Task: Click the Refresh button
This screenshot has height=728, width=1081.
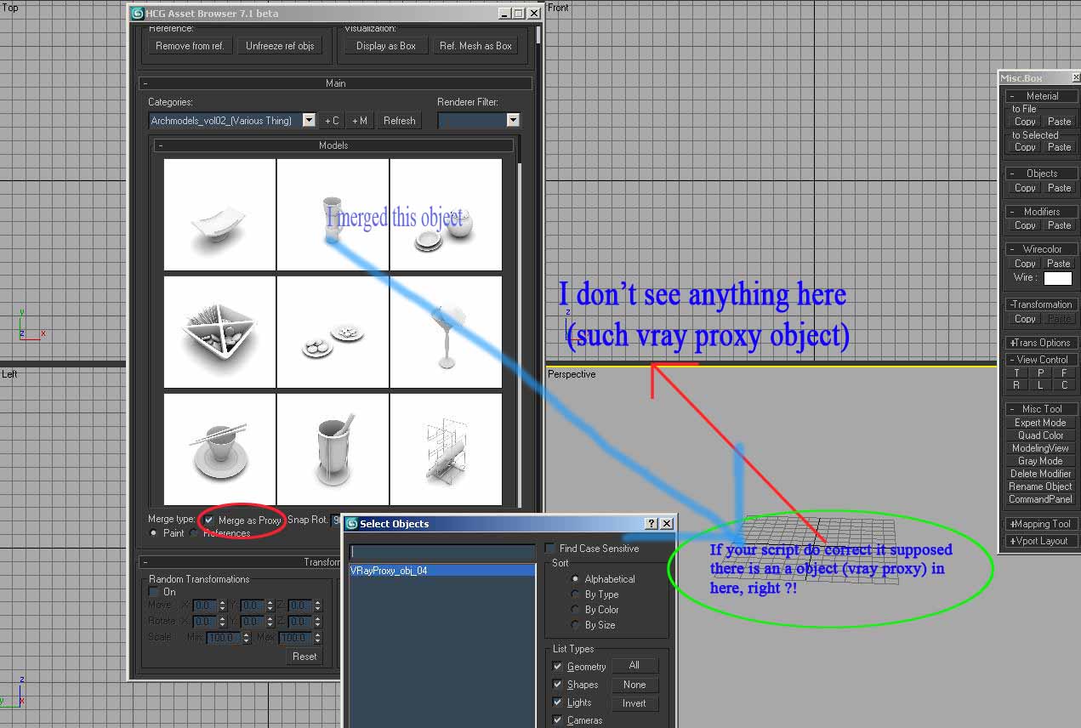Action: (x=399, y=120)
